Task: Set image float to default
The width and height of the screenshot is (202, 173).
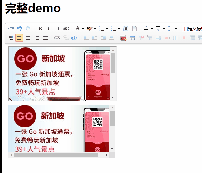Action: point(86,38)
